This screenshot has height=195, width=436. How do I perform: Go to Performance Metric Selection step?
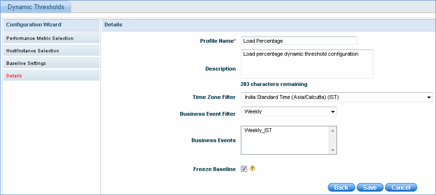tap(40, 38)
